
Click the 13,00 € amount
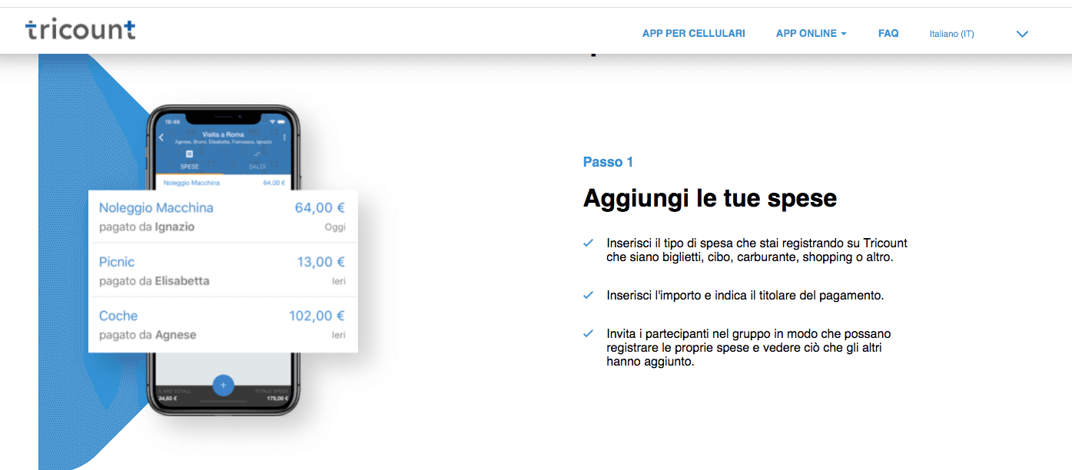click(x=321, y=262)
